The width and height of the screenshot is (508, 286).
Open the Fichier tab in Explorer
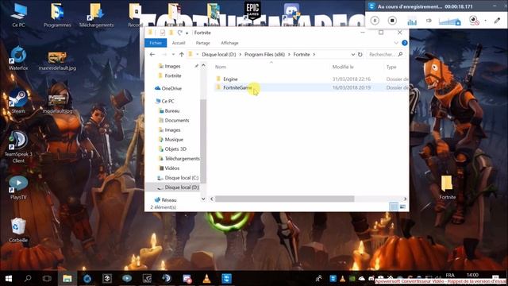click(x=156, y=43)
